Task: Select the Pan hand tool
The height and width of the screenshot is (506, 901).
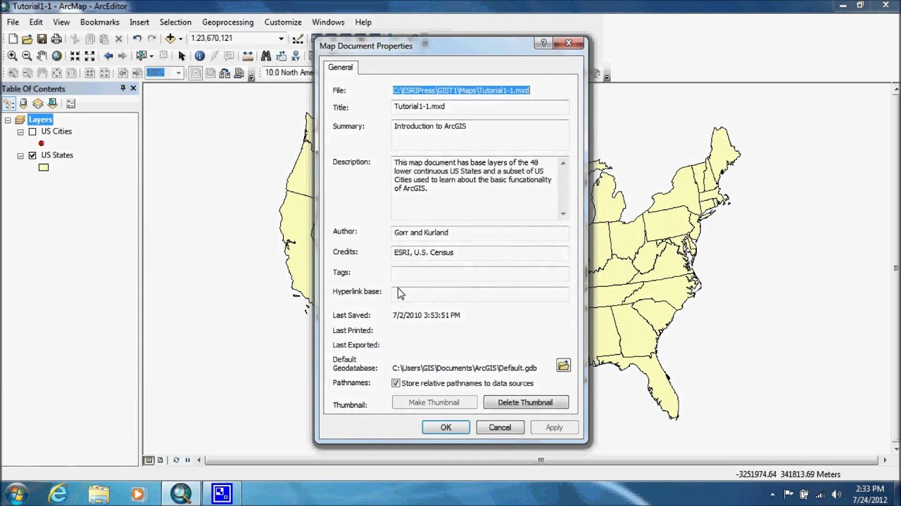Action: coord(42,56)
